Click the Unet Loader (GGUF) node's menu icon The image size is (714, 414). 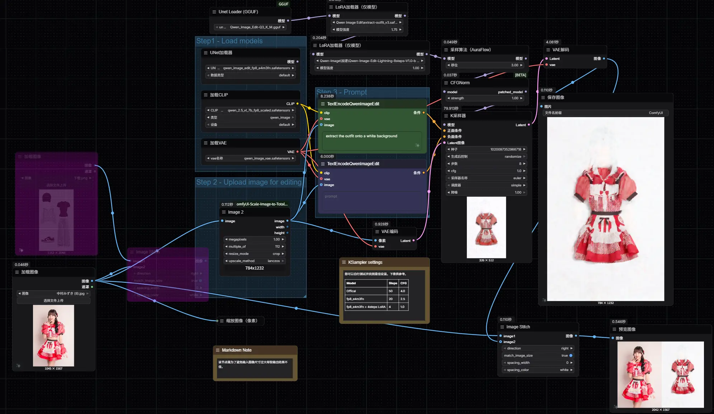click(x=214, y=12)
